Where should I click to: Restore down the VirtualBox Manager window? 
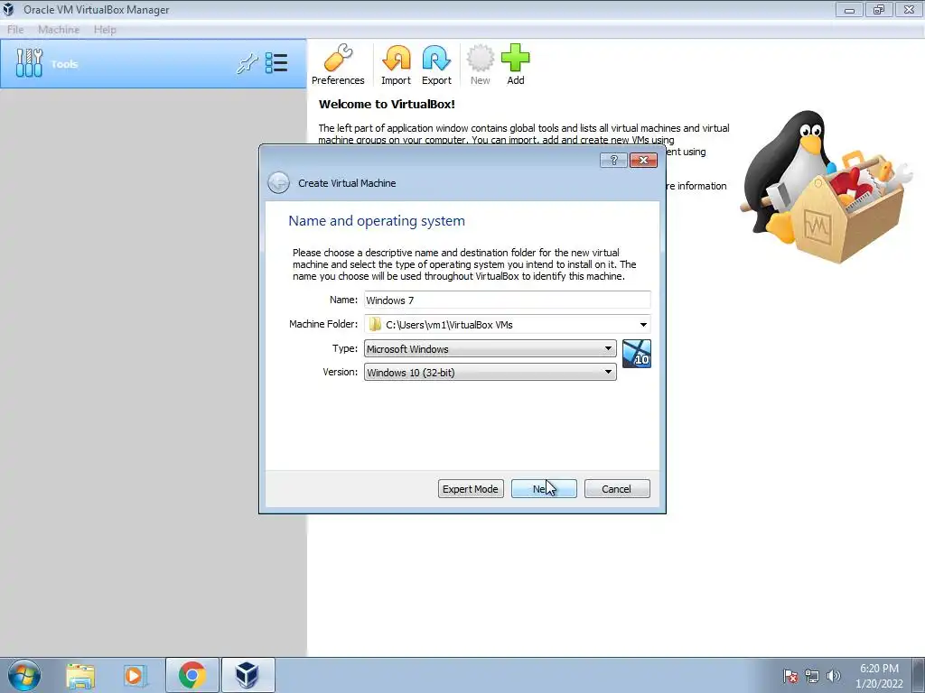[879, 10]
